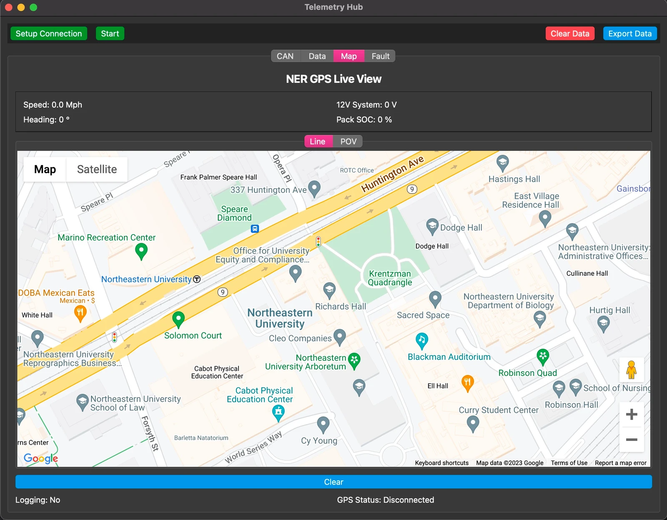Select the Cleo Companies location pin
The width and height of the screenshot is (667, 520).
coord(340,337)
